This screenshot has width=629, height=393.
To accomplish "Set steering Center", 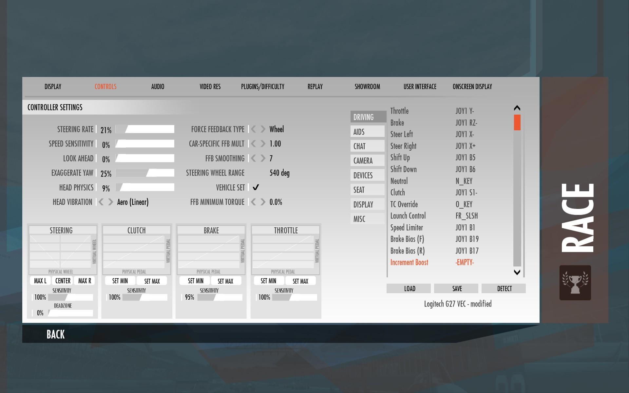I will tap(63, 281).
